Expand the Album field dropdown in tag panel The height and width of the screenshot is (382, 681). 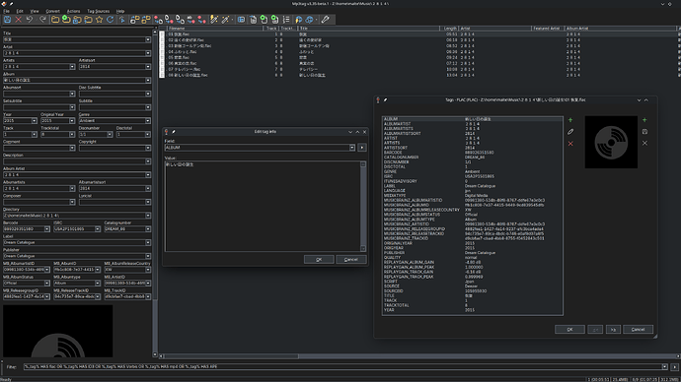coord(148,80)
